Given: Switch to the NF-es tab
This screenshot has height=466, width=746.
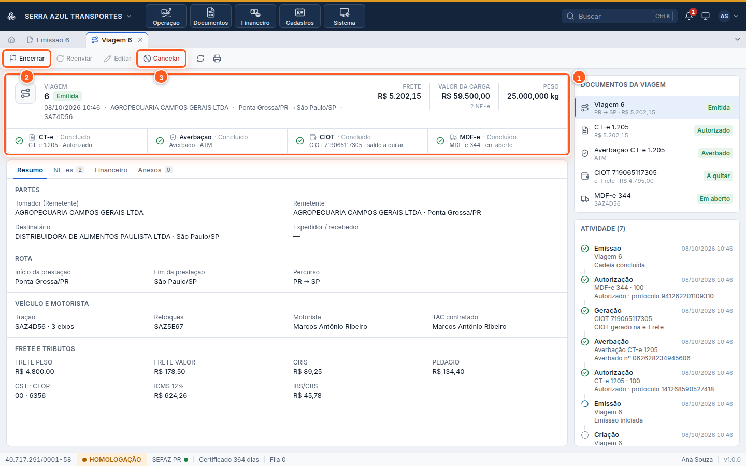Looking at the screenshot, I should 68,170.
